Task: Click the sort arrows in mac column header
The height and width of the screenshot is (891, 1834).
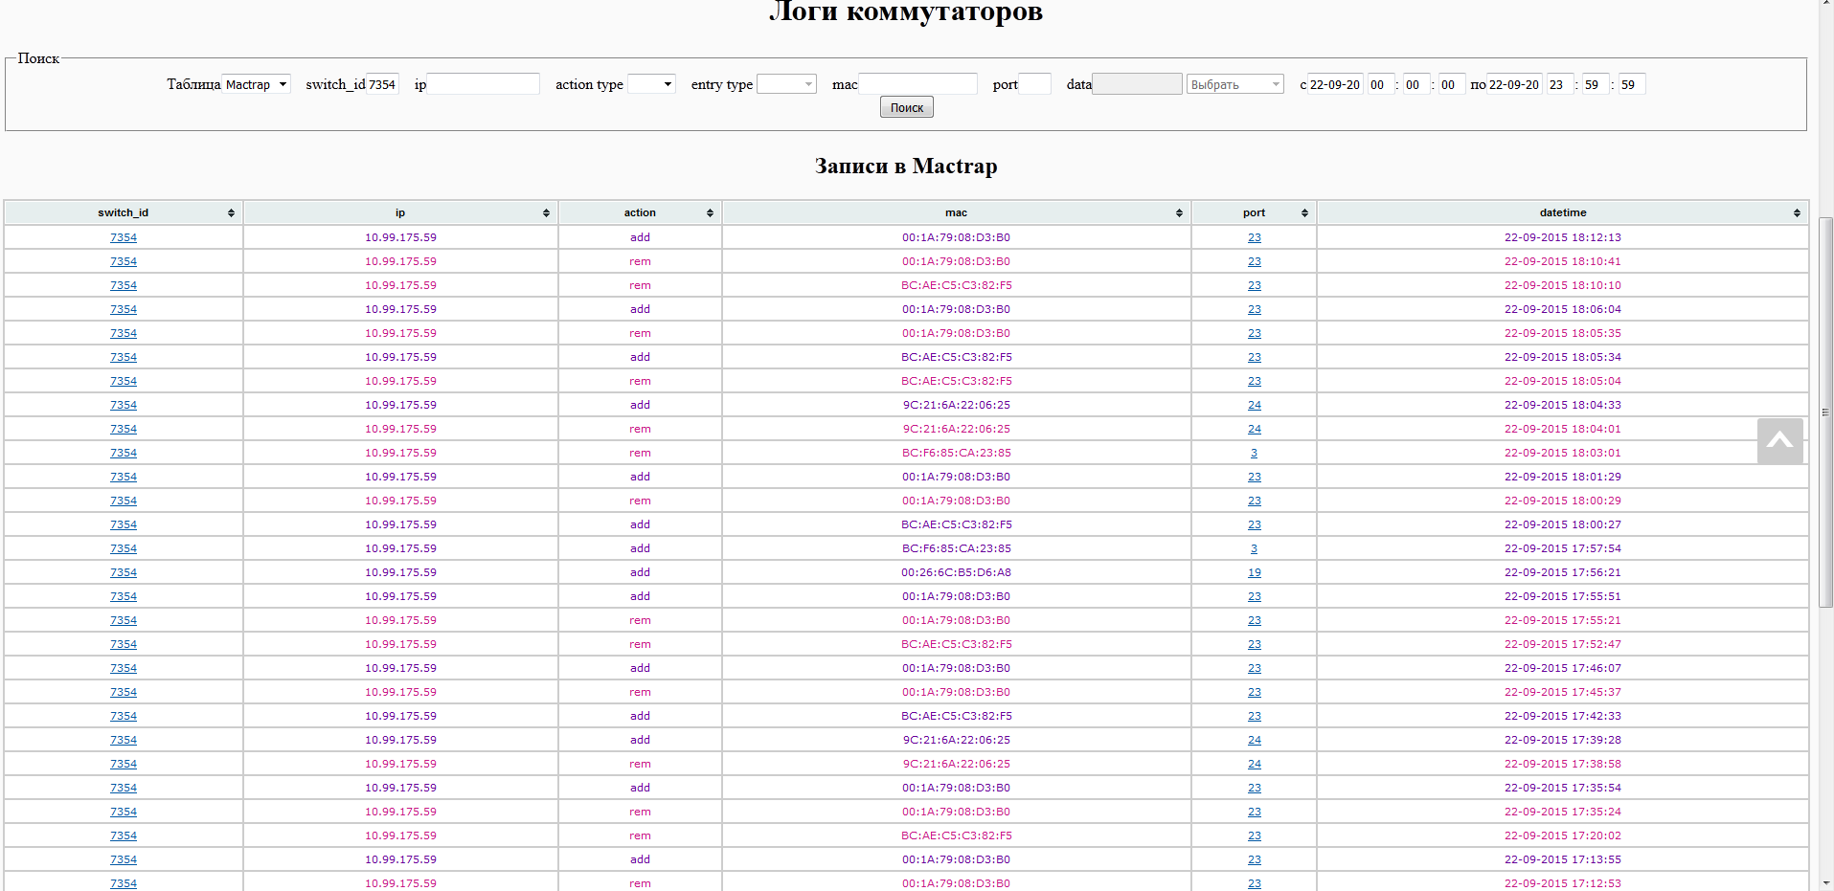Action: pyautogui.click(x=1179, y=213)
